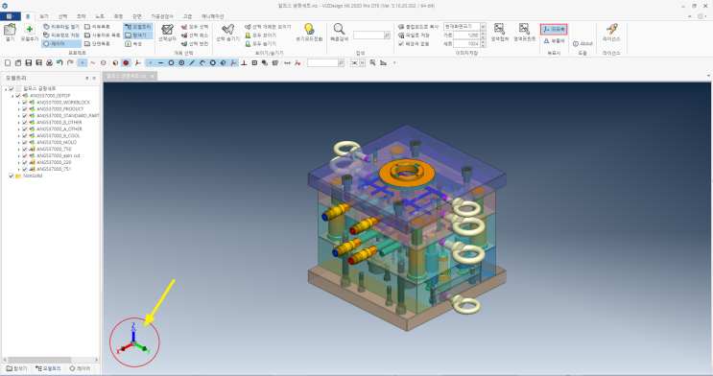Uncheck the AN0537000_MOLD checkbox

[x=25, y=142]
